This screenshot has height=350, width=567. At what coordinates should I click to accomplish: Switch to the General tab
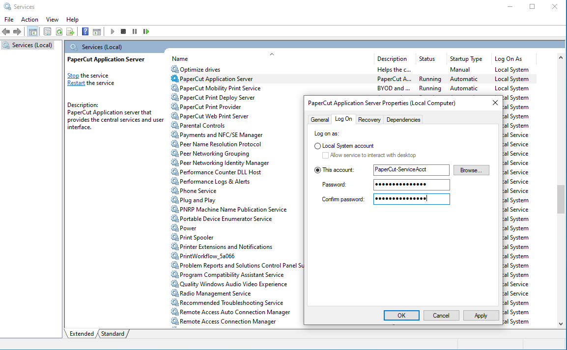(320, 120)
